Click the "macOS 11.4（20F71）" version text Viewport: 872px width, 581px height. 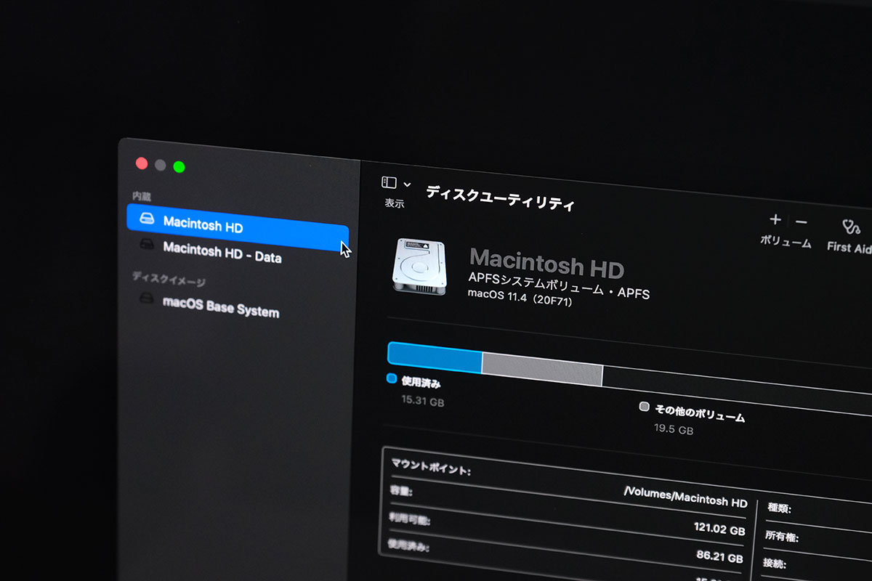[520, 298]
